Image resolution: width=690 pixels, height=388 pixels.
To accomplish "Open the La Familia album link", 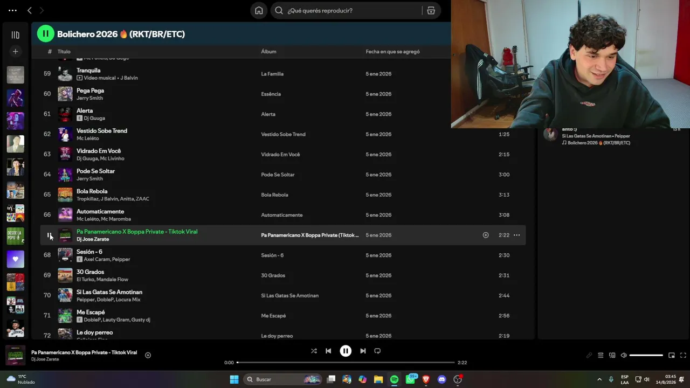I will (272, 74).
